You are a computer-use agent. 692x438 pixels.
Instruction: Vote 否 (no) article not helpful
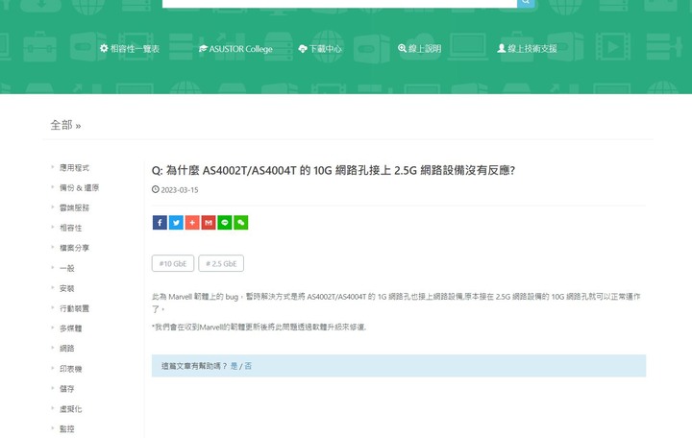(248, 366)
